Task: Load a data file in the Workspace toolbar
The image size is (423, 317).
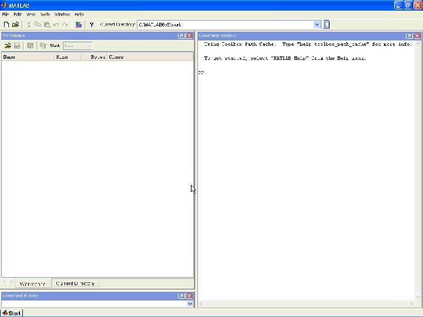Action: 8,46
